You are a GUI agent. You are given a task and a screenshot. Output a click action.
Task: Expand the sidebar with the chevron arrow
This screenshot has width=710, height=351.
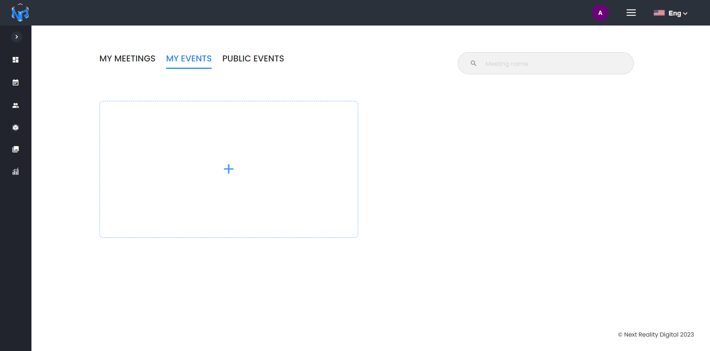(17, 37)
